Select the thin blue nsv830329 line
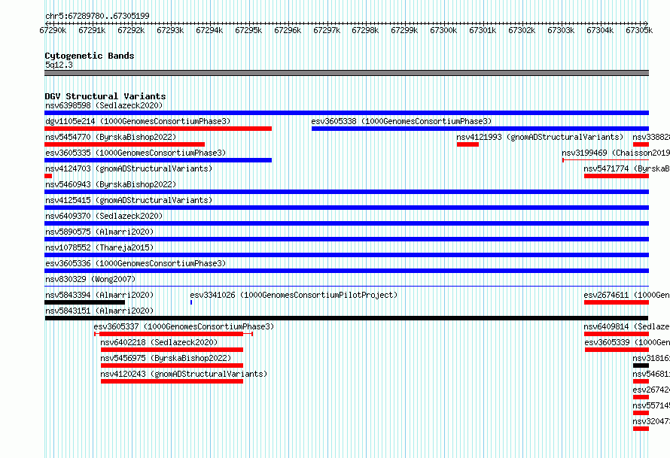 click(346, 287)
